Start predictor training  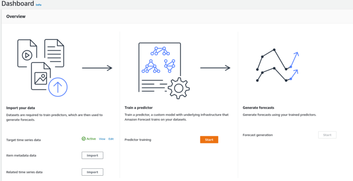(209, 140)
